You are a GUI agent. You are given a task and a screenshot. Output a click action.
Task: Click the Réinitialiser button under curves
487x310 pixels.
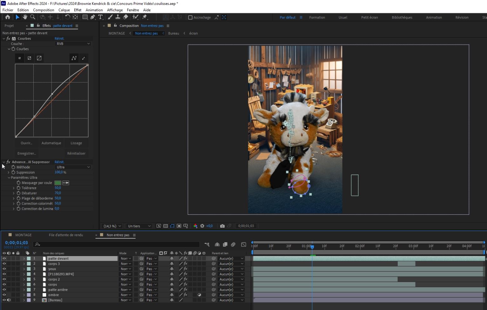(76, 153)
